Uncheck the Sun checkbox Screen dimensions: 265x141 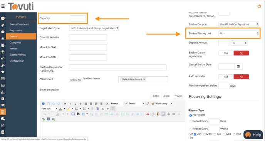pos(195,134)
